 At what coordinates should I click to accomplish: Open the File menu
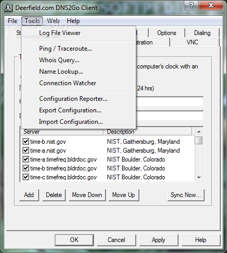pos(13,21)
